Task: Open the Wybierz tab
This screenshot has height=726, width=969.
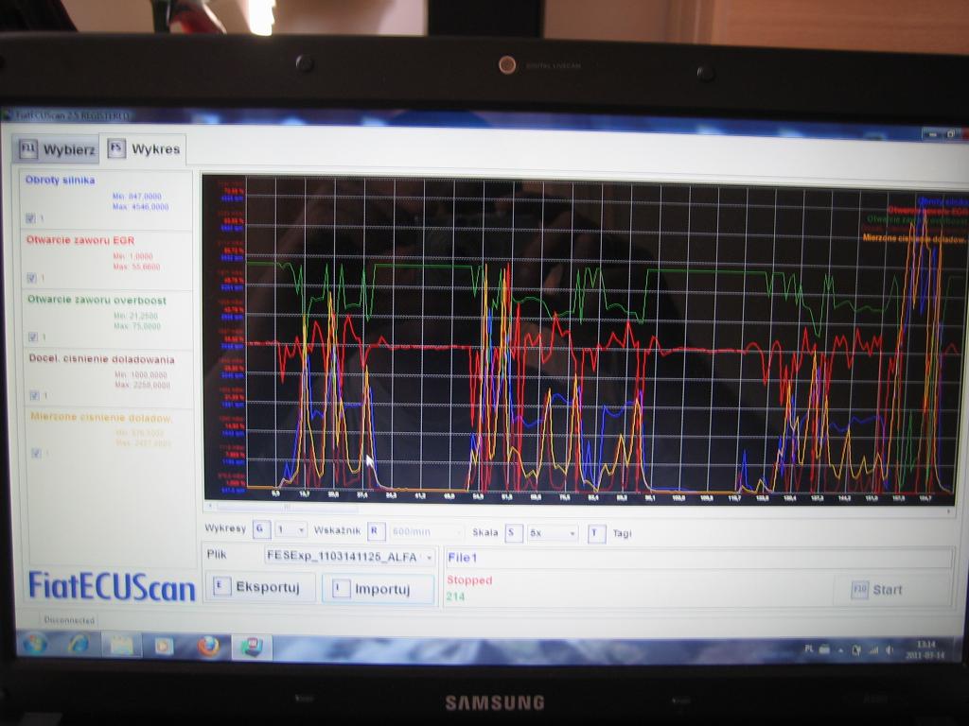Action: tap(57, 149)
